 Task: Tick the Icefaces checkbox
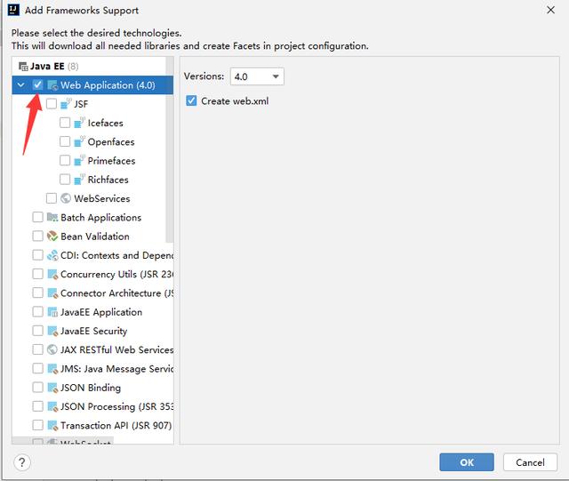[65, 123]
